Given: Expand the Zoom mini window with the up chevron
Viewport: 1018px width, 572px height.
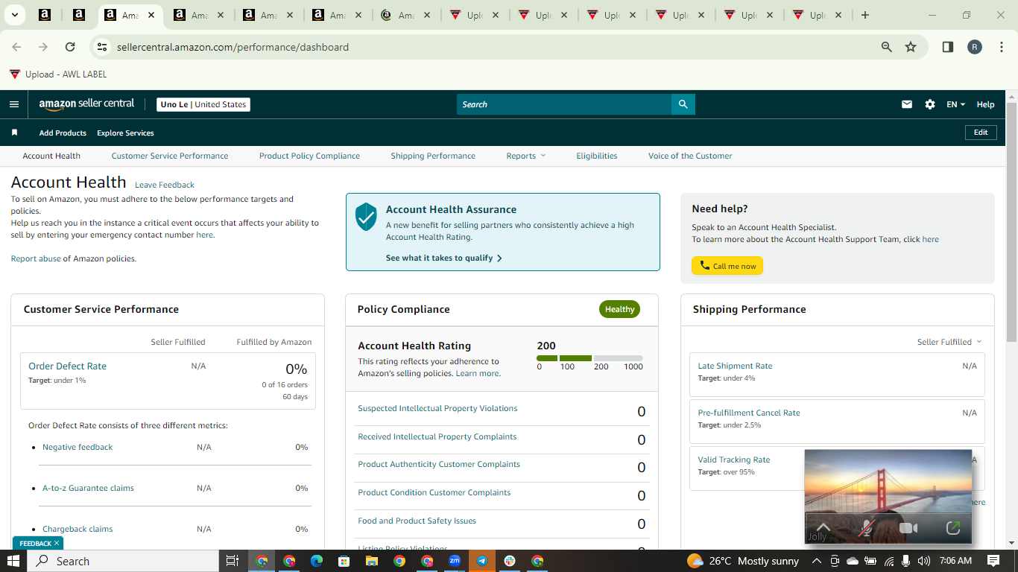Looking at the screenshot, I should (823, 527).
